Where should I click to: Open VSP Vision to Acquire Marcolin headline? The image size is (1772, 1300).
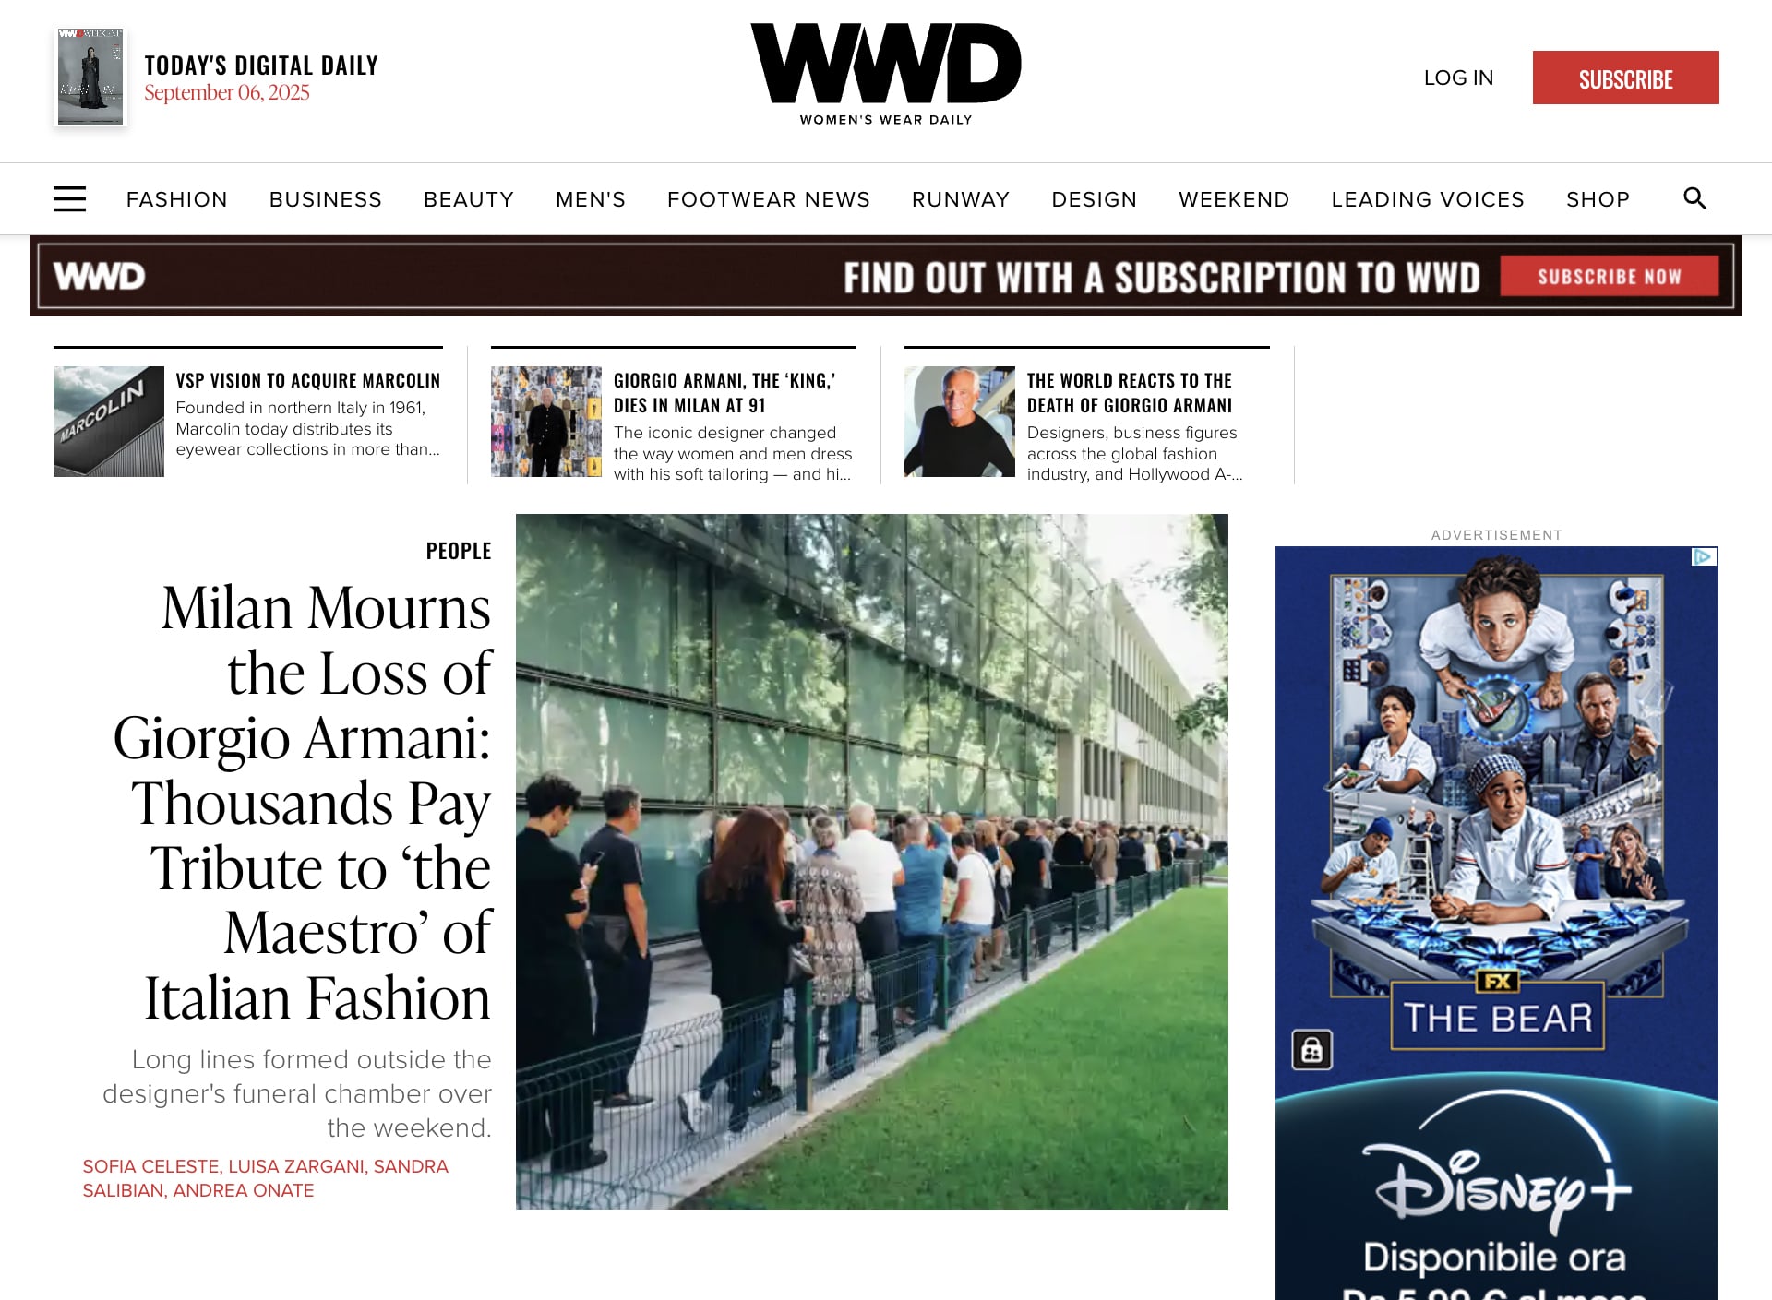point(308,380)
